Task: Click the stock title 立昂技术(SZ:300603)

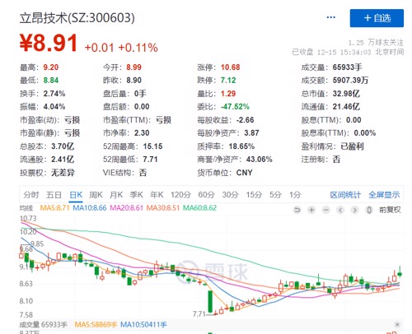Action: [x=77, y=18]
